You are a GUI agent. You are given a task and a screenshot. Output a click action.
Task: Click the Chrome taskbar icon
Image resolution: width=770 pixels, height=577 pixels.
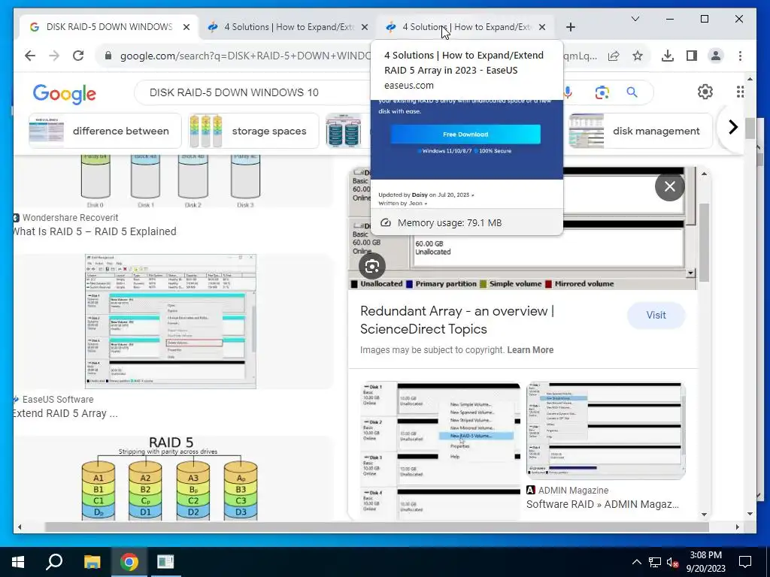pos(129,562)
